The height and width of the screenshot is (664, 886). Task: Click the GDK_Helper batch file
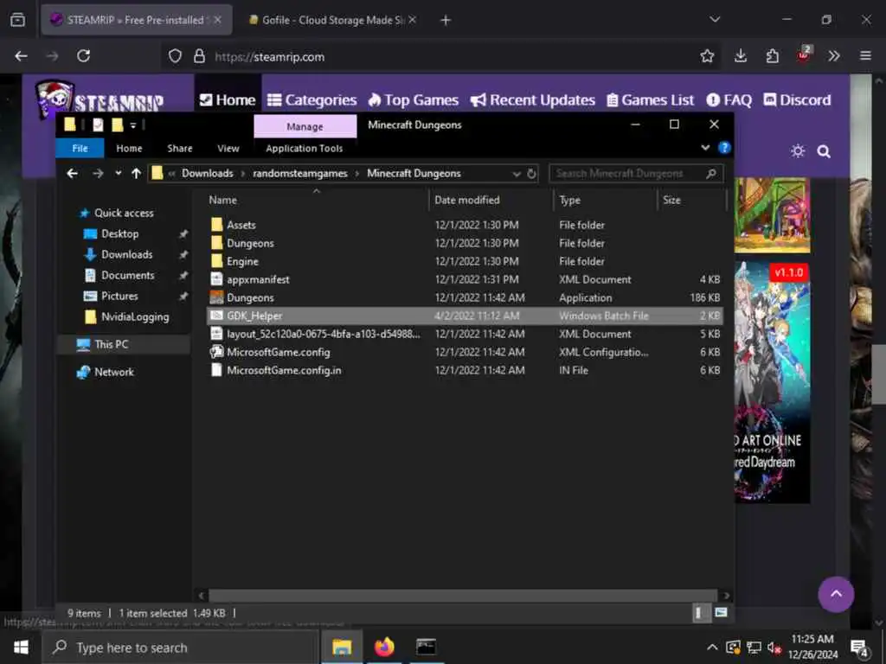465,316
